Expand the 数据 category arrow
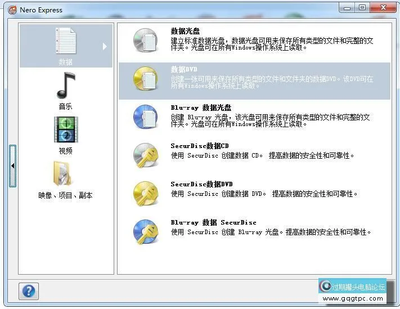This screenshot has height=309, width=400. (x=105, y=47)
